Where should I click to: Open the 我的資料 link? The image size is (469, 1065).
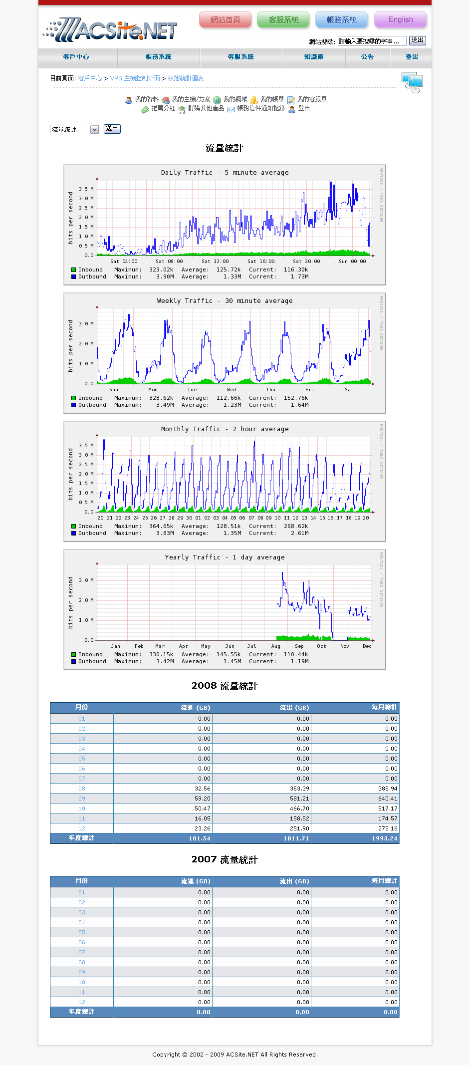[147, 99]
